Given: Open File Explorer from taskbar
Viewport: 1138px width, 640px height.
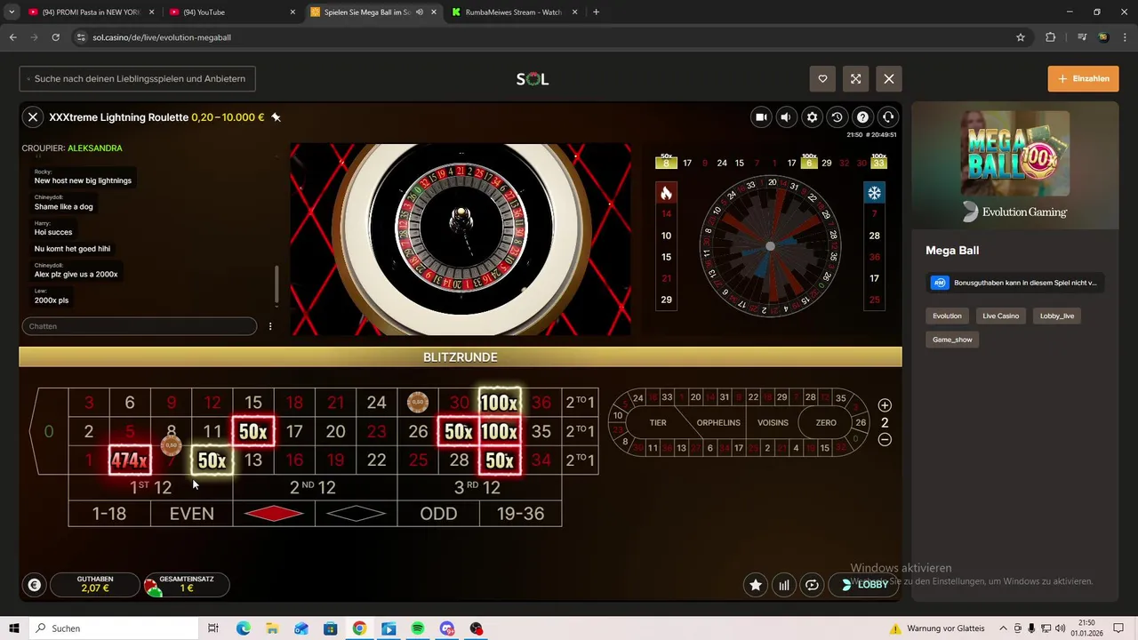Looking at the screenshot, I should coord(272,628).
